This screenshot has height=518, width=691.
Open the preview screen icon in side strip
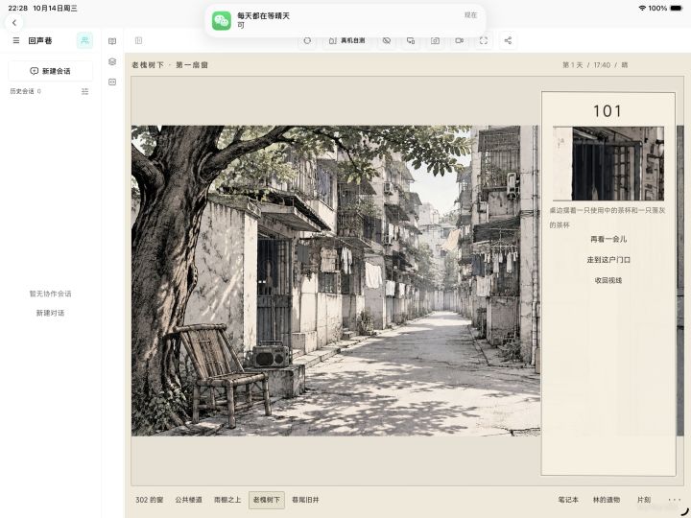pyautogui.click(x=112, y=82)
